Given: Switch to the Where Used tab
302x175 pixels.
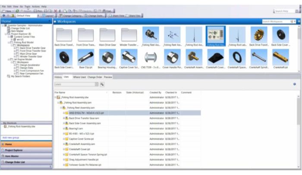Looking at the screenshot, I should click(x=79, y=77).
